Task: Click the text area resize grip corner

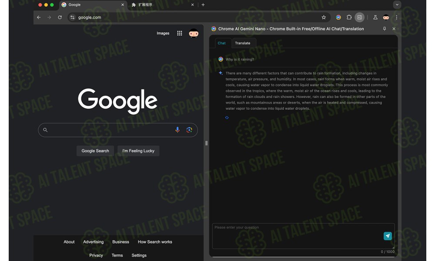Action: tap(393, 247)
